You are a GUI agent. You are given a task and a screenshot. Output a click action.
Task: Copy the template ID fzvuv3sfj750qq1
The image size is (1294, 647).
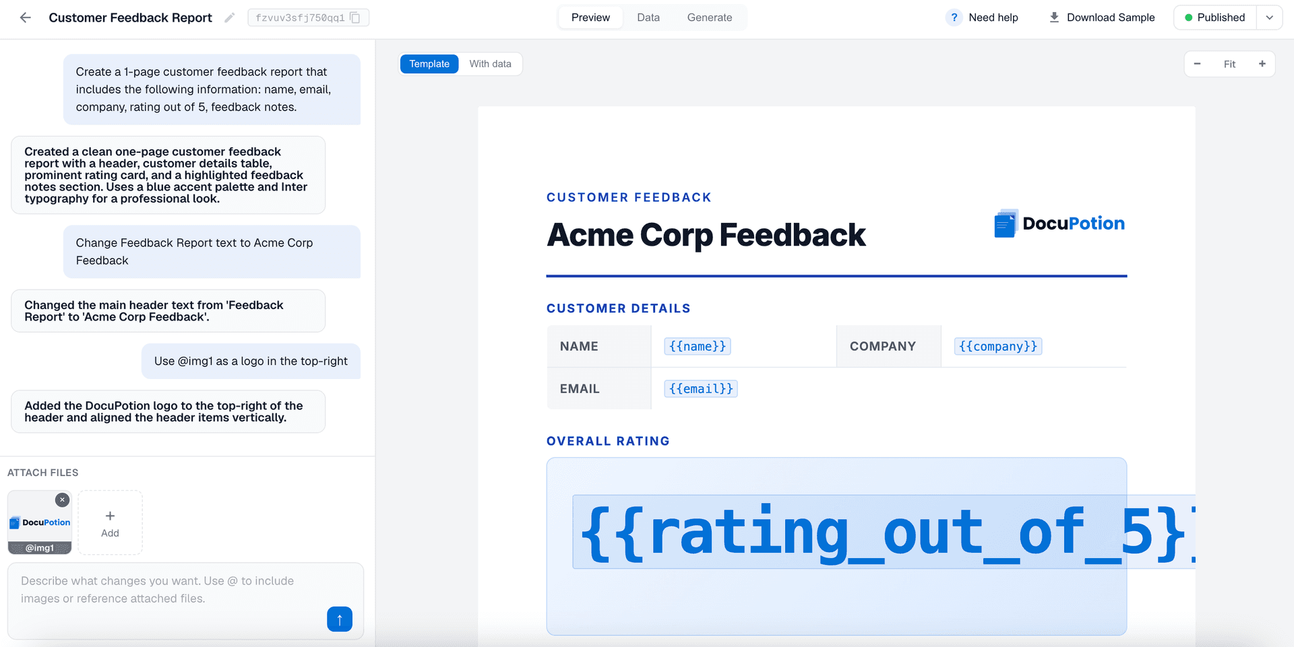(x=355, y=18)
